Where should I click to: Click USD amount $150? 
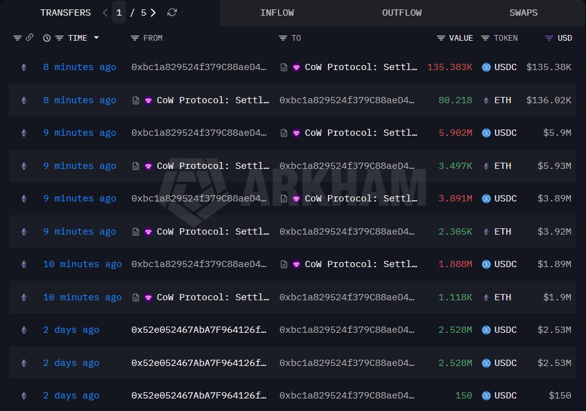(560, 395)
